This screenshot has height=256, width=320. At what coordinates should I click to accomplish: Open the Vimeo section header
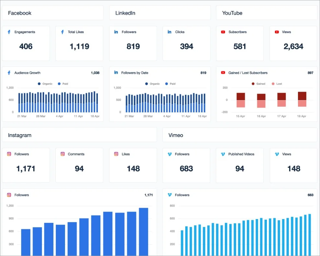click(240, 135)
